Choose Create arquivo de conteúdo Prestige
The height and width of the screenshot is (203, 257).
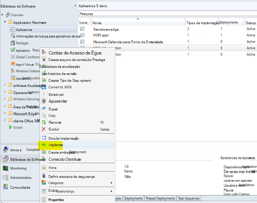(77, 60)
